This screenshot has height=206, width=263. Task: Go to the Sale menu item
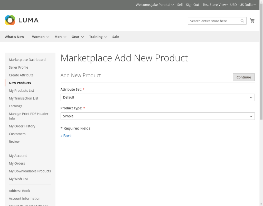[116, 37]
